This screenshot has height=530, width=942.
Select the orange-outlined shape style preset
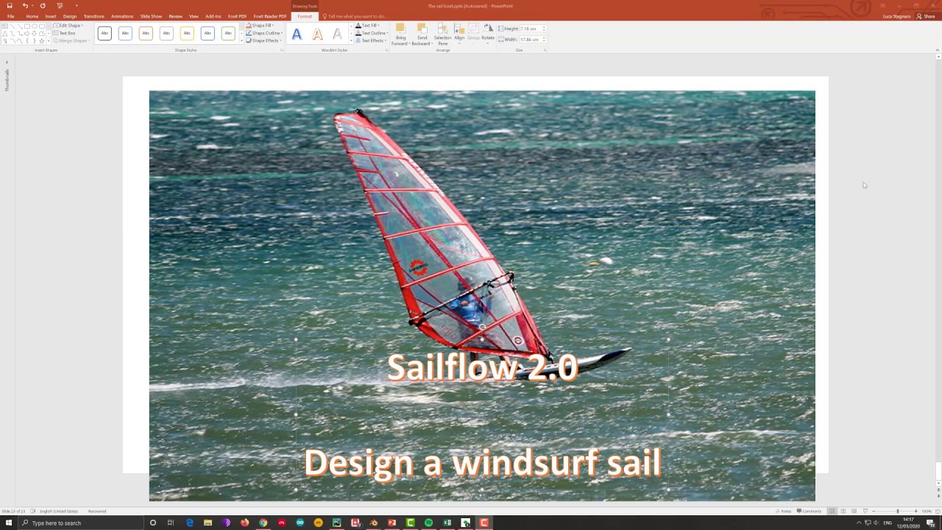(146, 33)
